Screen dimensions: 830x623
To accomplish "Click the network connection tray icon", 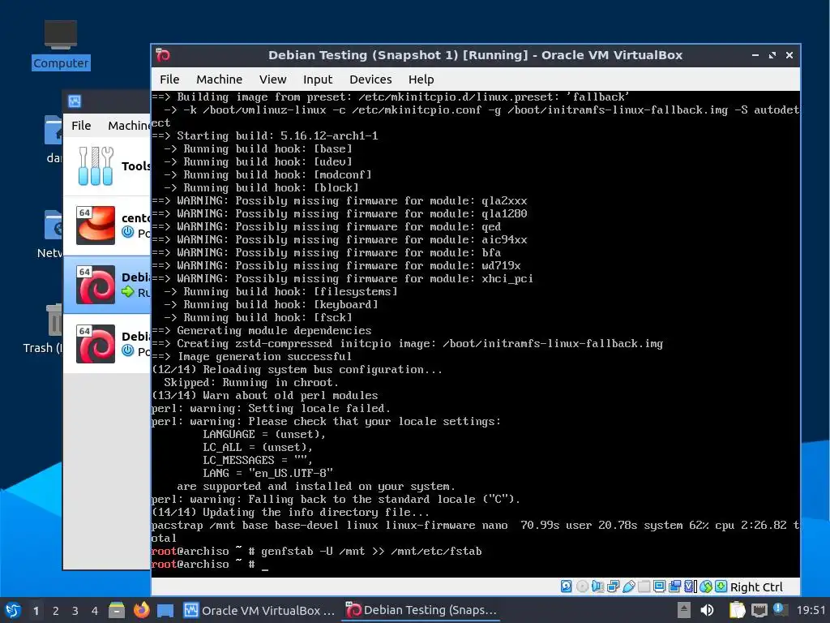I will 759,610.
